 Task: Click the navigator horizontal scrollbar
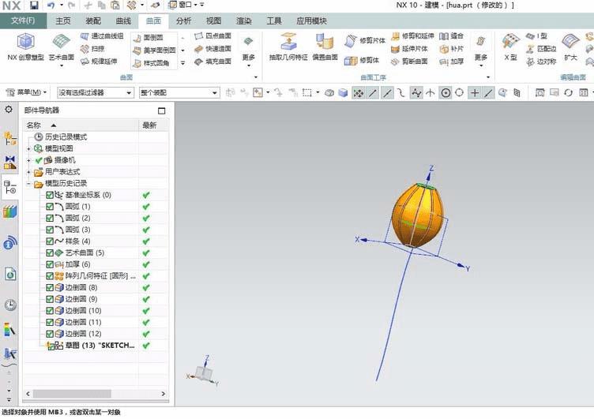click(x=72, y=394)
